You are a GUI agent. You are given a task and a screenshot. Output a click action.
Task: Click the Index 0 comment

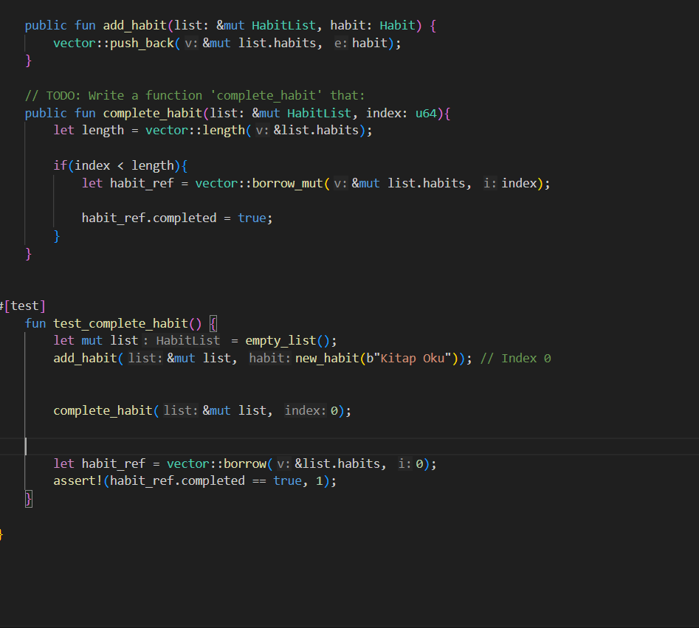pyautogui.click(x=514, y=357)
